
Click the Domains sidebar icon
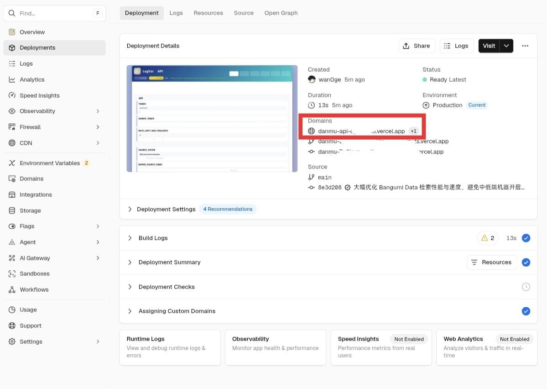[x=12, y=179]
